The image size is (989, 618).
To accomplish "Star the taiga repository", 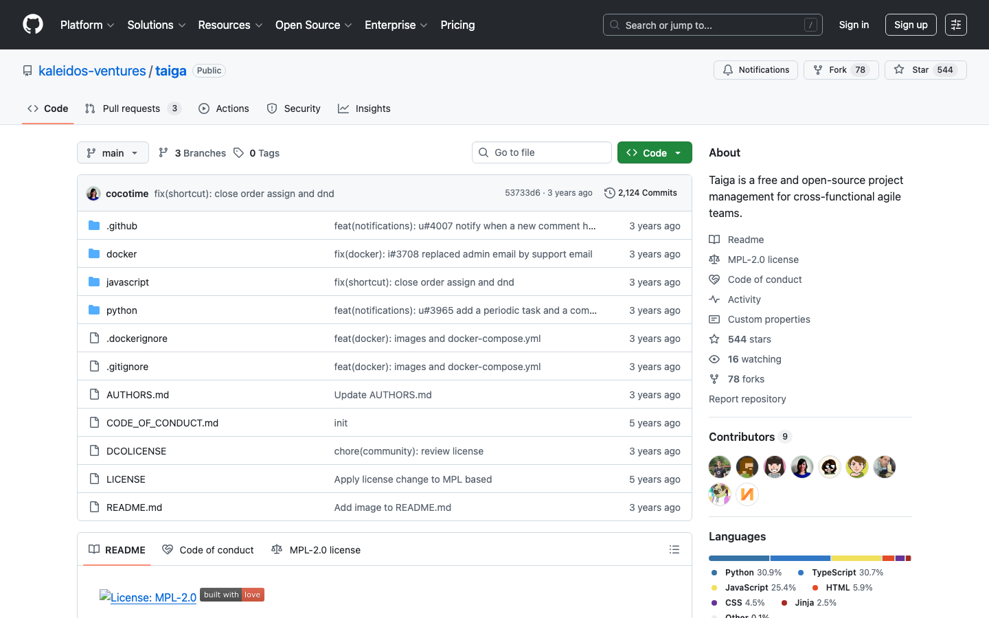I will [x=924, y=70].
